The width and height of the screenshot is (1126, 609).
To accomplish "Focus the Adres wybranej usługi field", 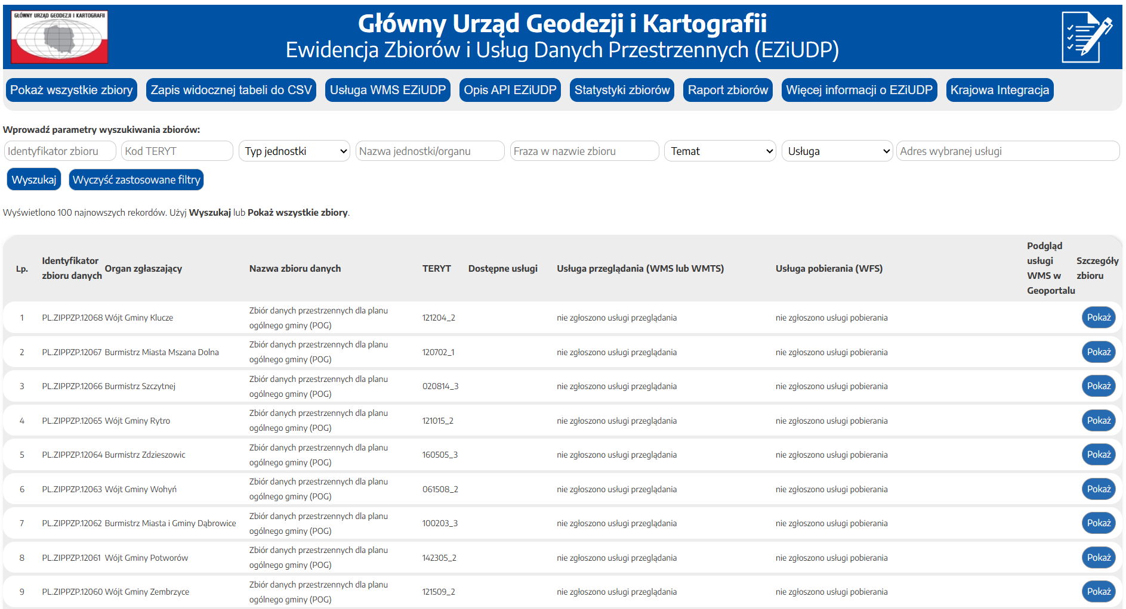I will 1008,151.
